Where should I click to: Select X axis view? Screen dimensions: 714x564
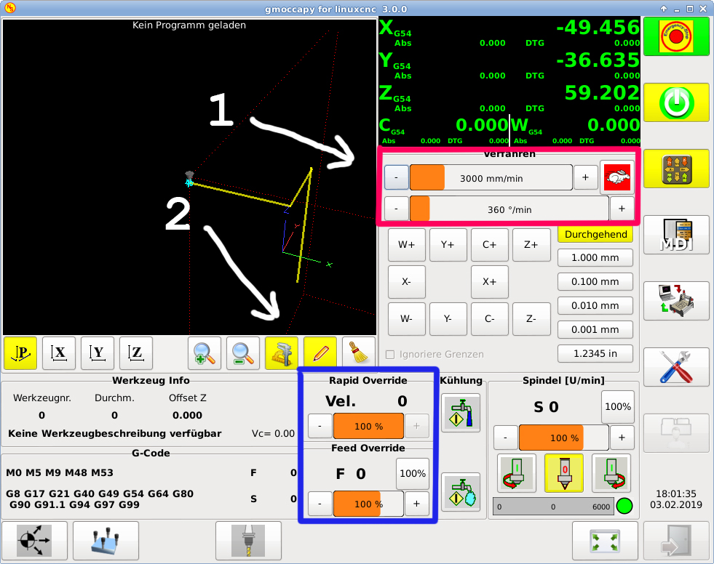pyautogui.click(x=59, y=353)
